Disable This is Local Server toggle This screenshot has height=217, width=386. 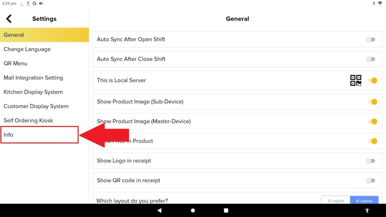tap(373, 81)
